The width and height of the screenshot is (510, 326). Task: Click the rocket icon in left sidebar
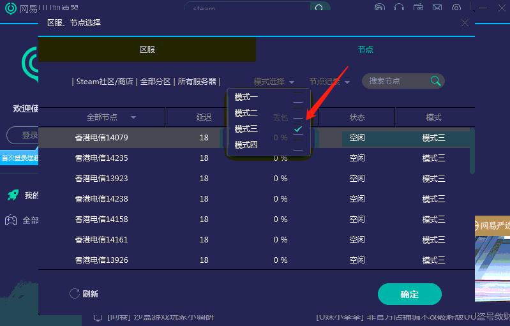(13, 195)
